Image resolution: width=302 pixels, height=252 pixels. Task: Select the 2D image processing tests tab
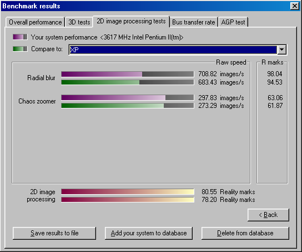coord(131,21)
